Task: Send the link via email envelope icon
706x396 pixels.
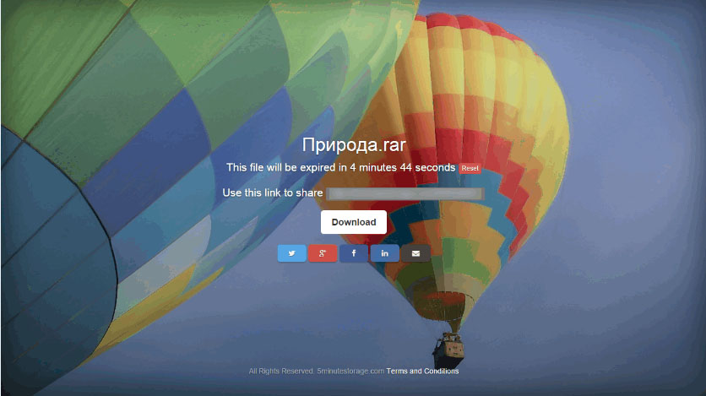Action: 415,253
